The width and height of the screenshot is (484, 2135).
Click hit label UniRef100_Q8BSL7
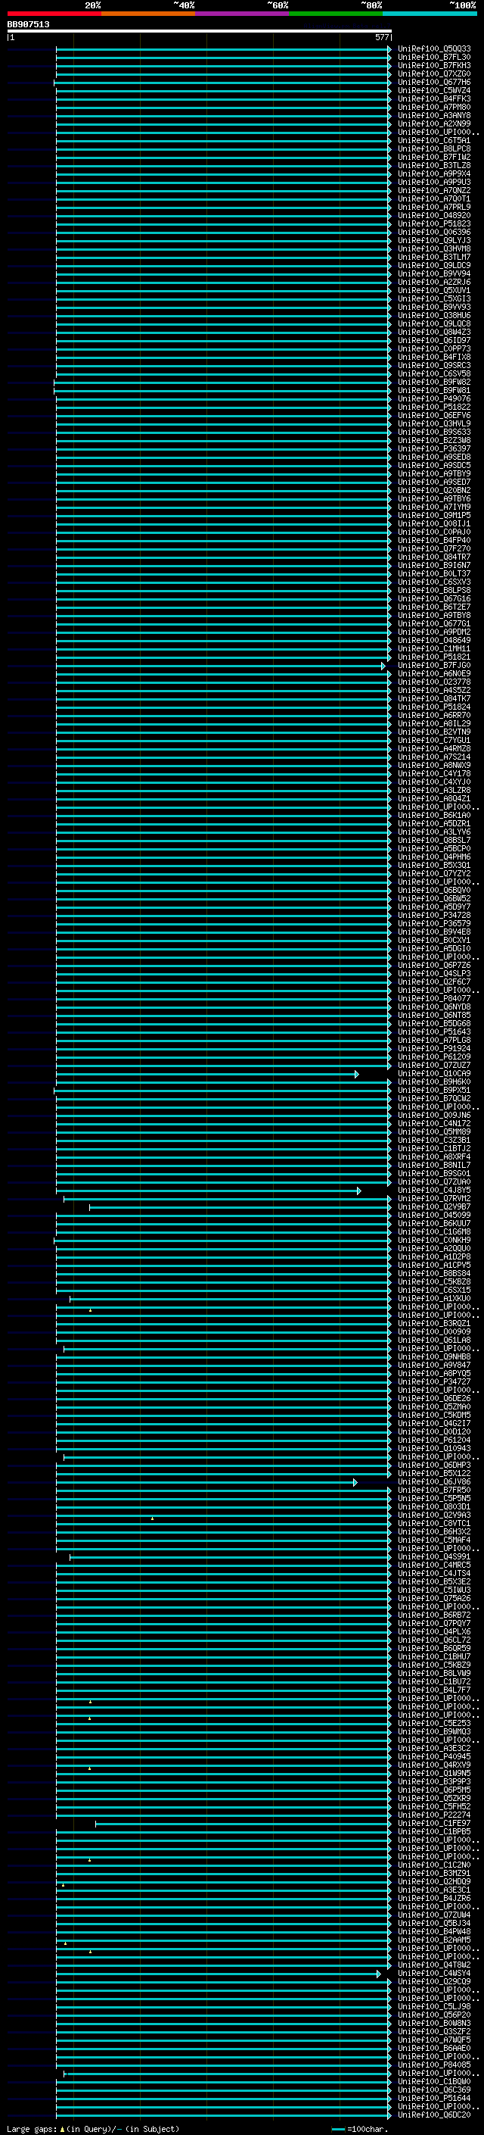click(x=434, y=841)
